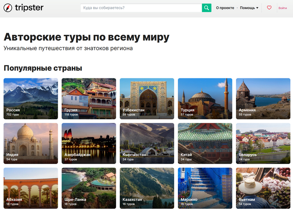Open the Шри-Ланка tours card
The image size is (293, 211).
[x=89, y=188]
